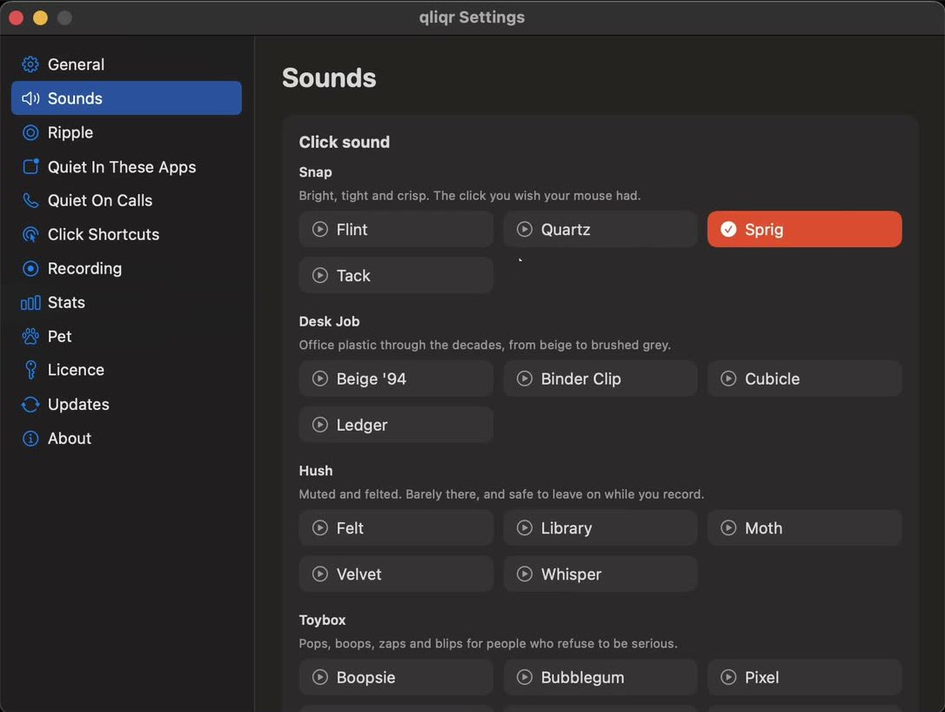Image resolution: width=945 pixels, height=712 pixels.
Task: Open the Pet settings section
Action: [x=126, y=336]
